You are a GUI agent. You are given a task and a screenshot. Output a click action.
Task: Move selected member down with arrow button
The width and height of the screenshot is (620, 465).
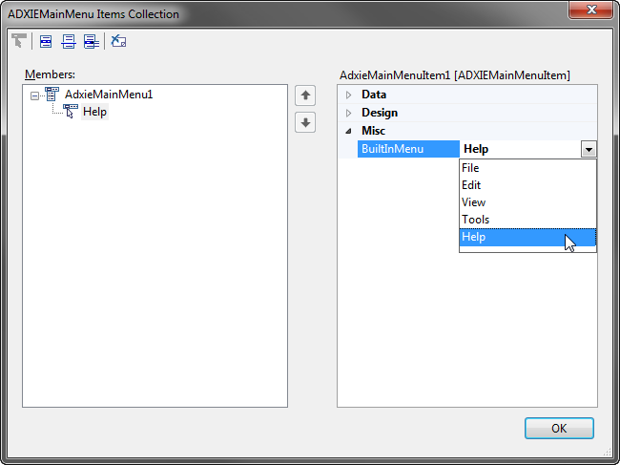coord(305,122)
